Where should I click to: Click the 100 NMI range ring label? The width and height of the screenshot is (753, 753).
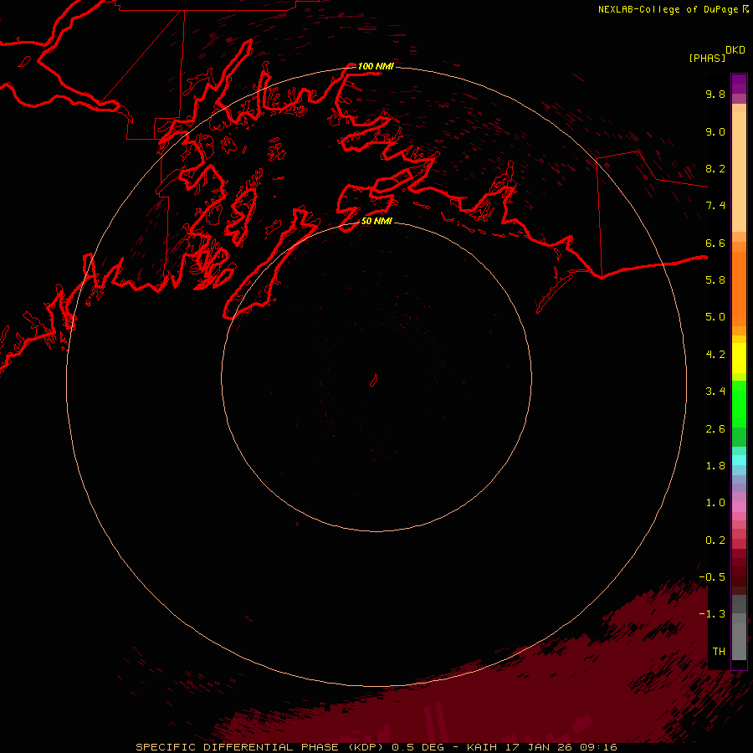click(x=376, y=66)
